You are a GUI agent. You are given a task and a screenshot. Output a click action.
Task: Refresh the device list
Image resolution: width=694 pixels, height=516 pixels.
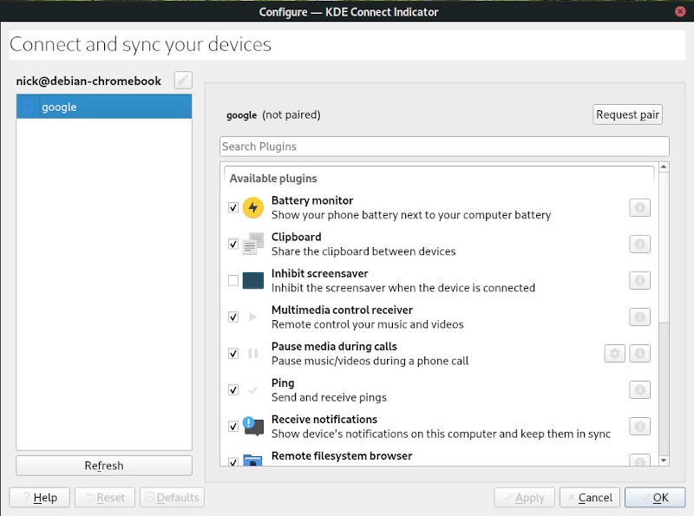(x=104, y=465)
